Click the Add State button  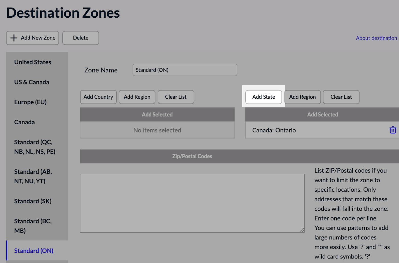[264, 97]
